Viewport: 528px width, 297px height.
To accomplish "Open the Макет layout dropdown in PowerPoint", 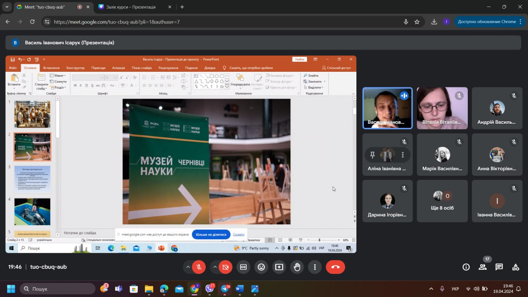I will (58, 75).
